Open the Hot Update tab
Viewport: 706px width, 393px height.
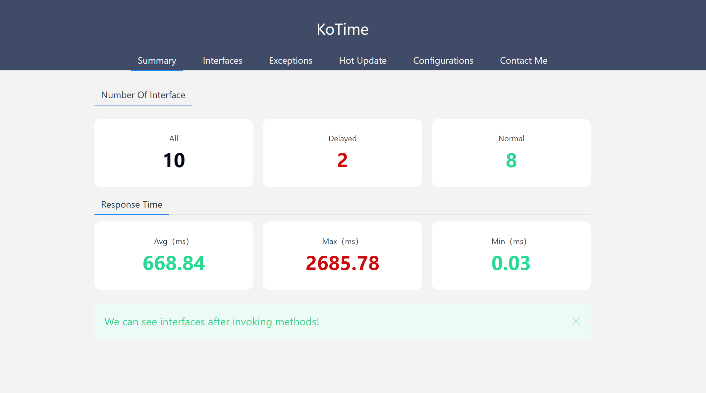[362, 61]
